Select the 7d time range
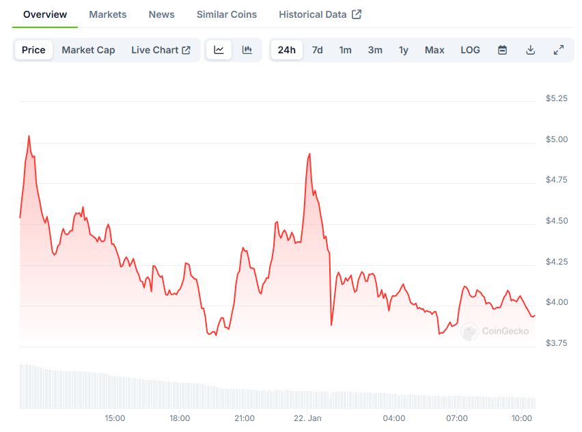 click(318, 50)
